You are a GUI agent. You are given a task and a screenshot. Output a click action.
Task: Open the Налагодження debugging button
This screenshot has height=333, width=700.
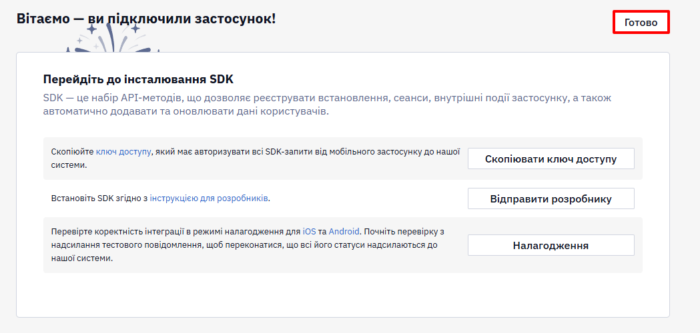click(551, 245)
